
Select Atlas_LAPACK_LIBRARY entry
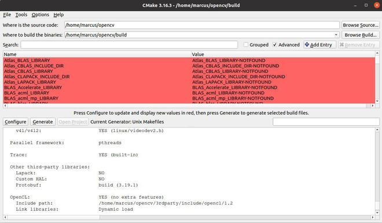pos(30,82)
